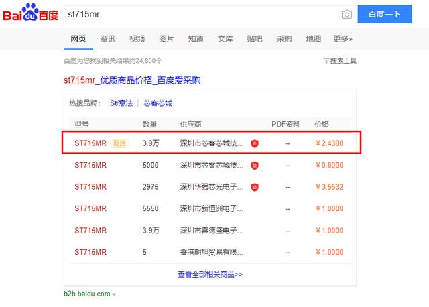Switch to the 贴吧 tab
The image size is (429, 307).
coord(255,39)
